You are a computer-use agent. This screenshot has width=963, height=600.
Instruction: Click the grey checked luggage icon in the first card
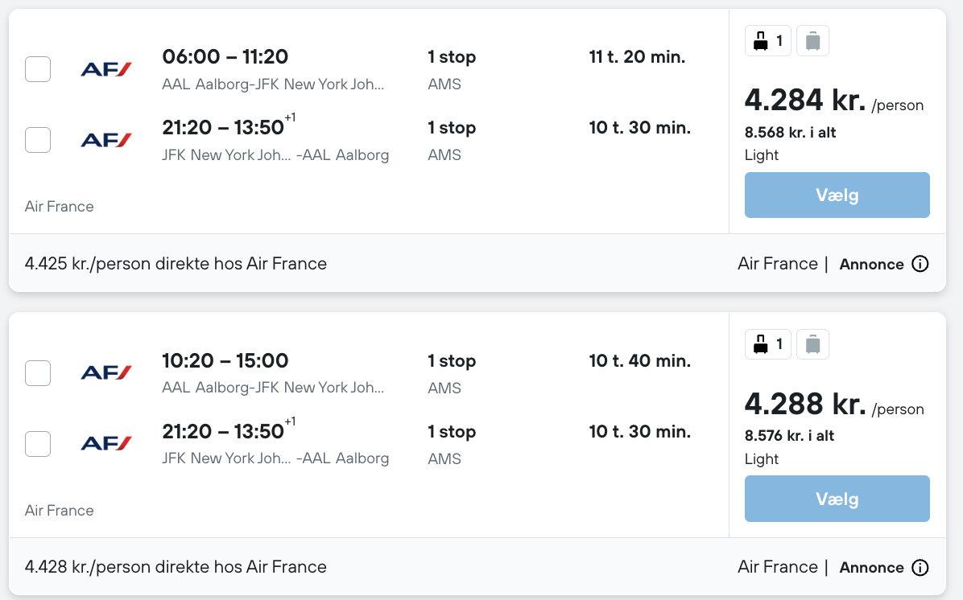click(x=812, y=41)
